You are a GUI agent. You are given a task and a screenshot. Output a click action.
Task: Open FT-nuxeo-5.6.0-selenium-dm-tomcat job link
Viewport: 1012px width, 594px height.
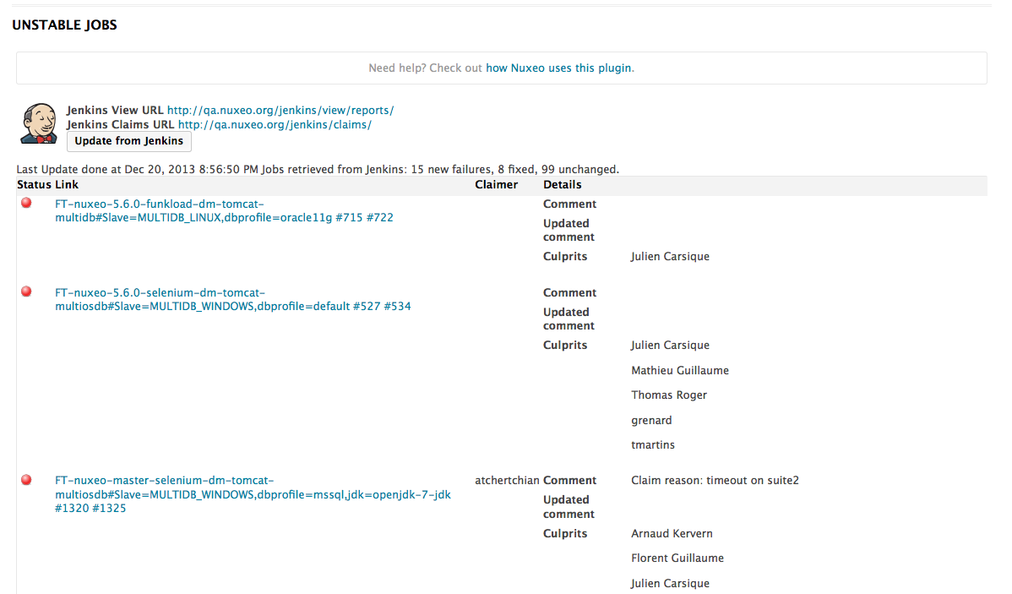point(233,299)
